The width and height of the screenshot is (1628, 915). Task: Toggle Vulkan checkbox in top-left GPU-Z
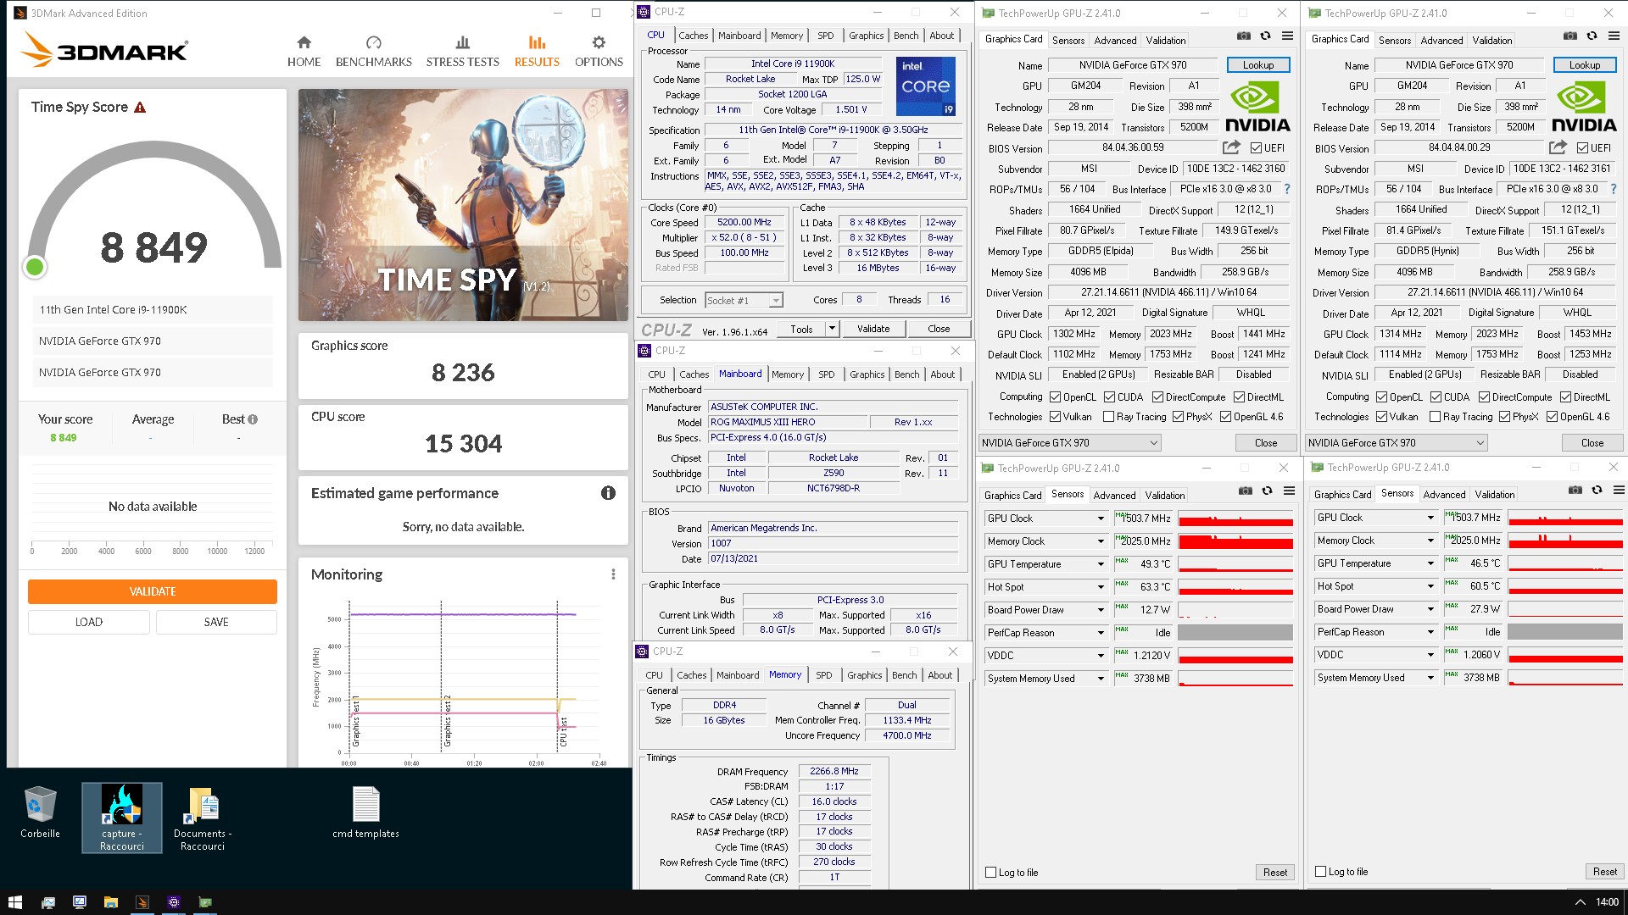pos(1055,416)
